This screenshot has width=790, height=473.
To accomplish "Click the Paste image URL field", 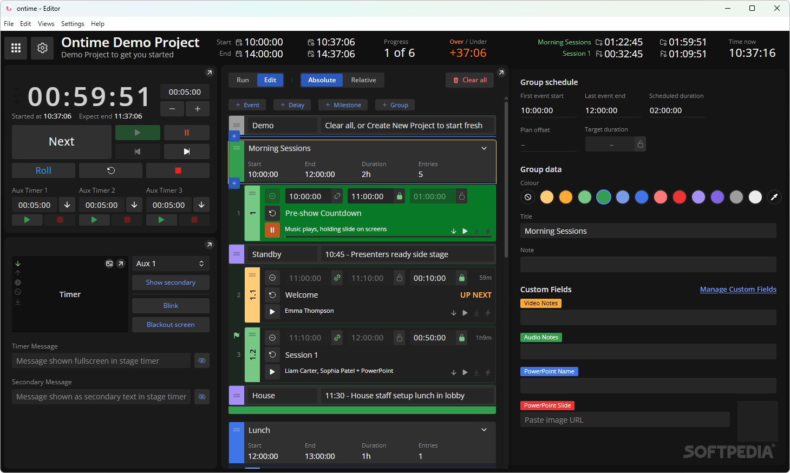I will pyautogui.click(x=625, y=420).
